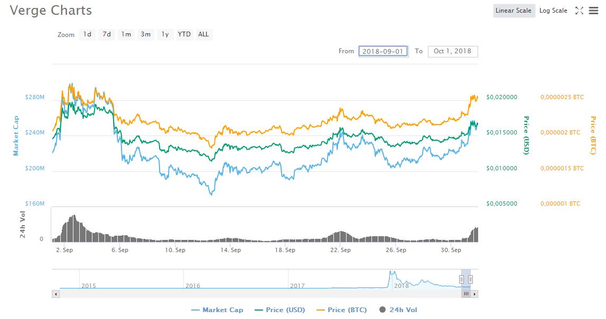This screenshot has height=319, width=606.
Task: Click left navigator range handle
Action: point(461,279)
